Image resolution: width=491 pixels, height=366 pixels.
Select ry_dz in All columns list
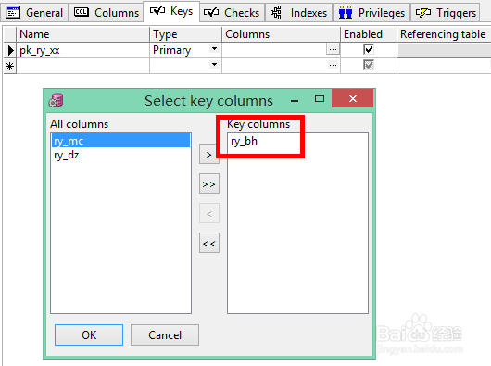point(120,155)
